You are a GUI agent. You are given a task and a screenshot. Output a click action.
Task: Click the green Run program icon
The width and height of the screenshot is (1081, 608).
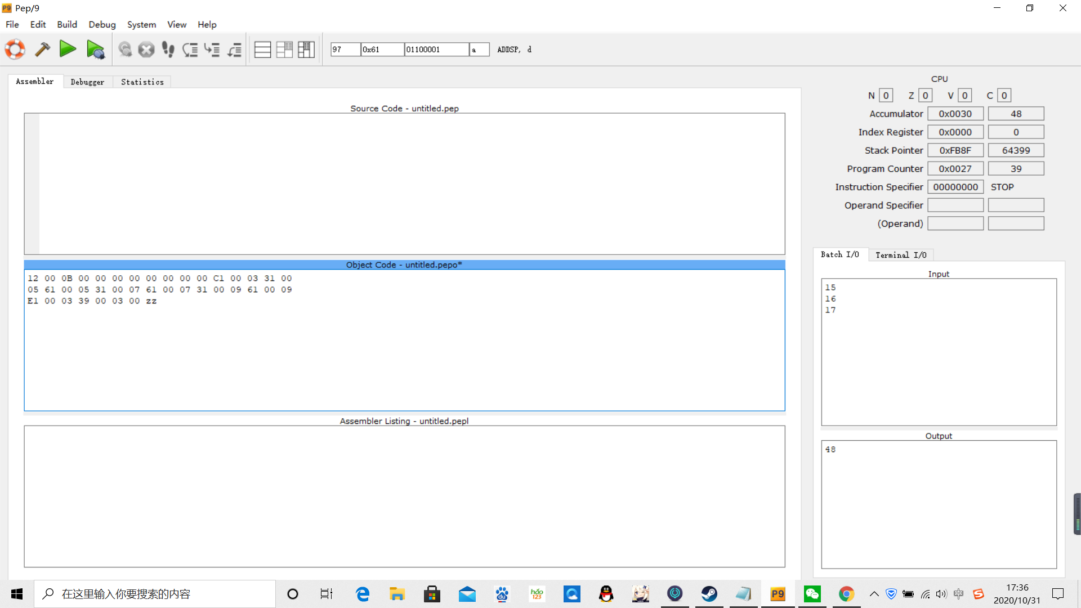point(68,50)
